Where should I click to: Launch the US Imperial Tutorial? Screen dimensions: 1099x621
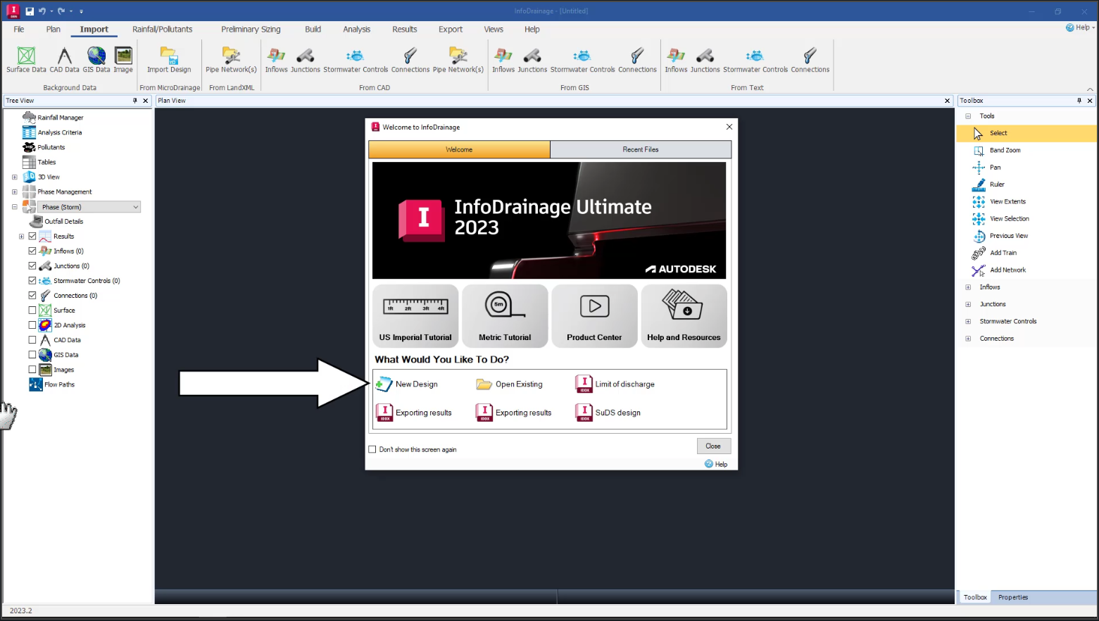(415, 316)
